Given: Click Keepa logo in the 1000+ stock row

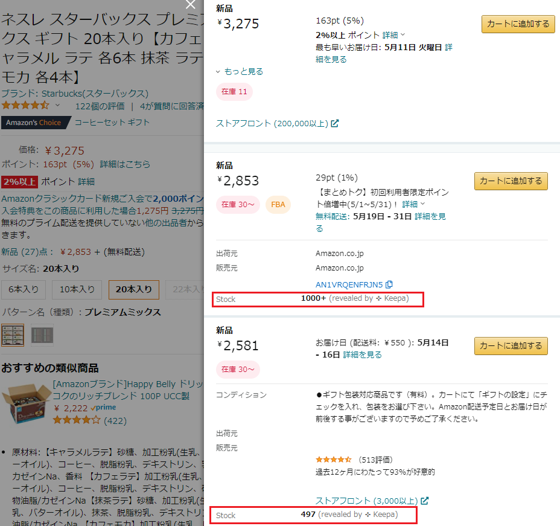Looking at the screenshot, I should (379, 298).
